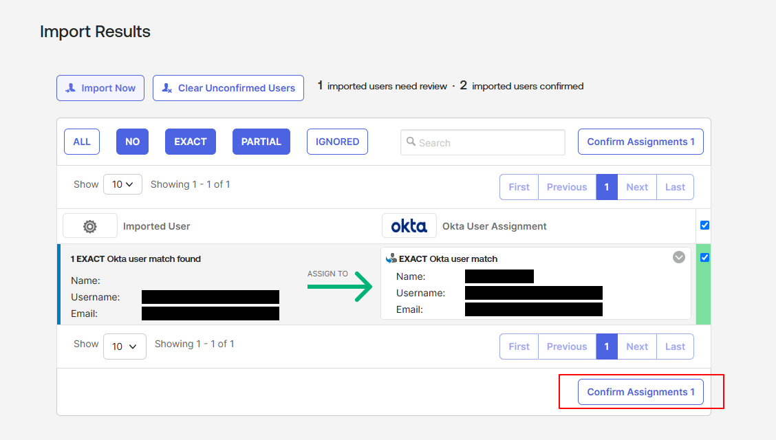Click Last in the top pagination
The width and height of the screenshot is (776, 440).
click(x=675, y=187)
